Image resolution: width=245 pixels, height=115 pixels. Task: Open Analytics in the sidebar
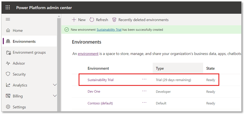coord(20,85)
